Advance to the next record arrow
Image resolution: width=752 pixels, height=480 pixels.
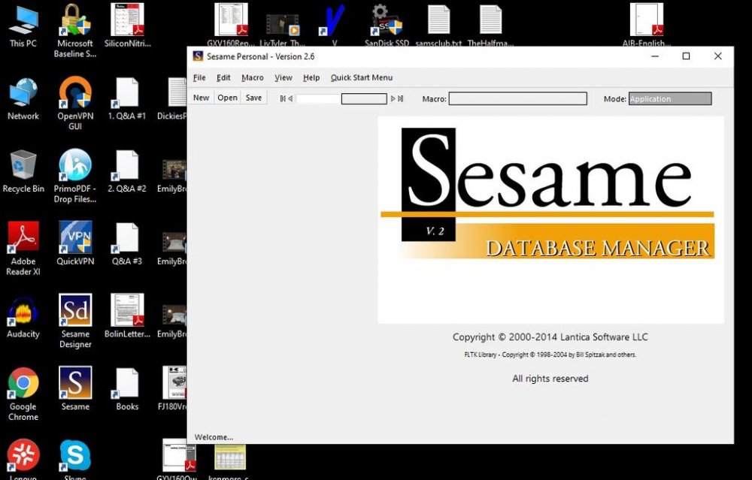392,98
